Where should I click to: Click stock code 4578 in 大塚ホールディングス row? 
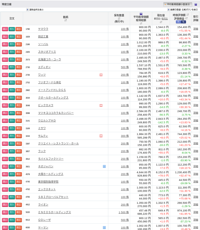[x=28, y=174]
